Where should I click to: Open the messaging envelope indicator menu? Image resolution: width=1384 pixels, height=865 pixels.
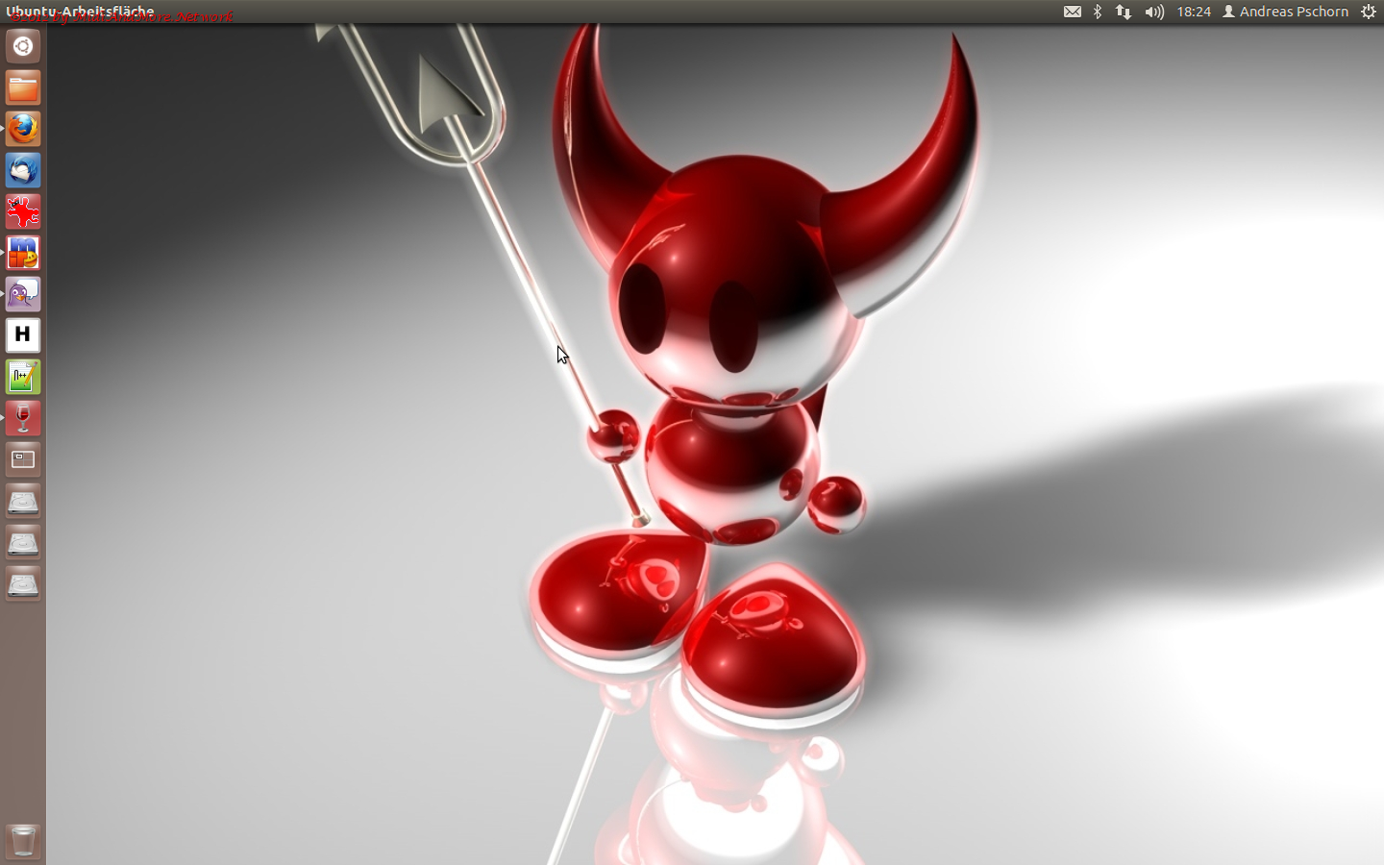[1073, 12]
